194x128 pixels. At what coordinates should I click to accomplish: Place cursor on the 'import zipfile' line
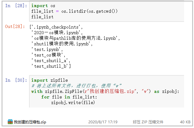coord(49,80)
